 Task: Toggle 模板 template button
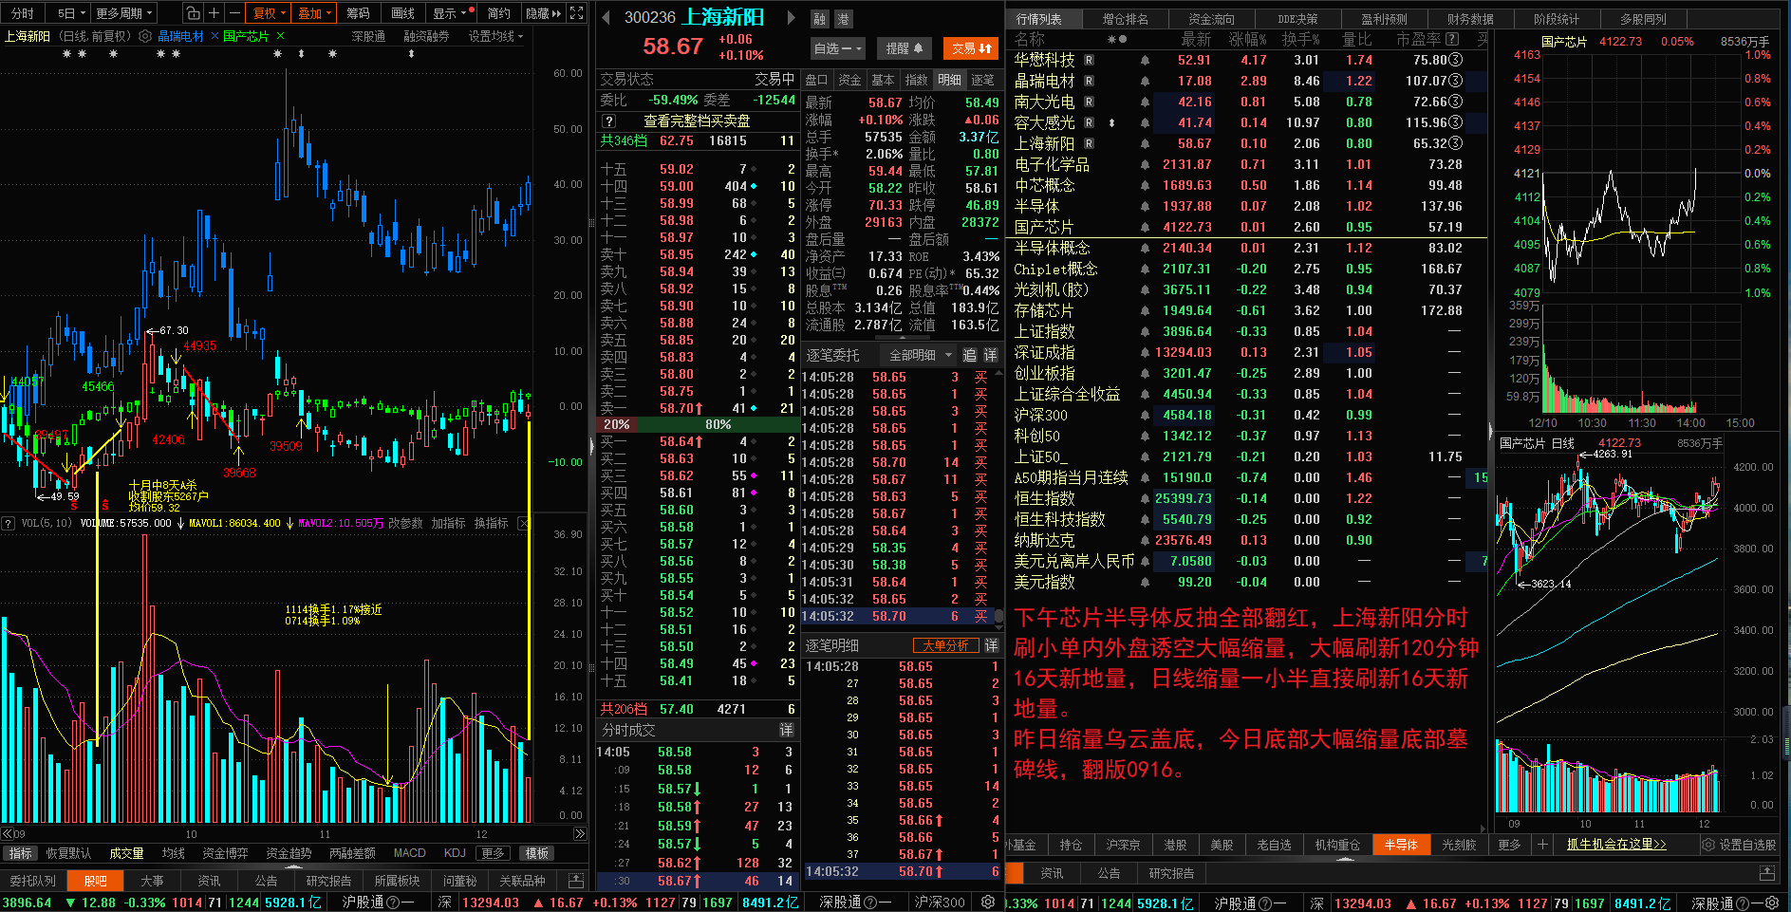(x=537, y=853)
